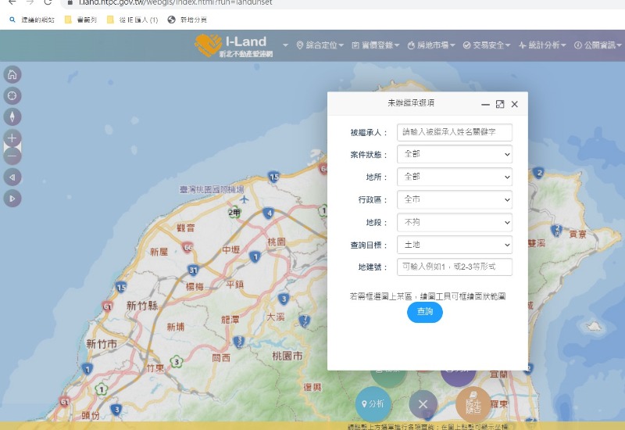Click the blue 分析 circle button

point(373,404)
